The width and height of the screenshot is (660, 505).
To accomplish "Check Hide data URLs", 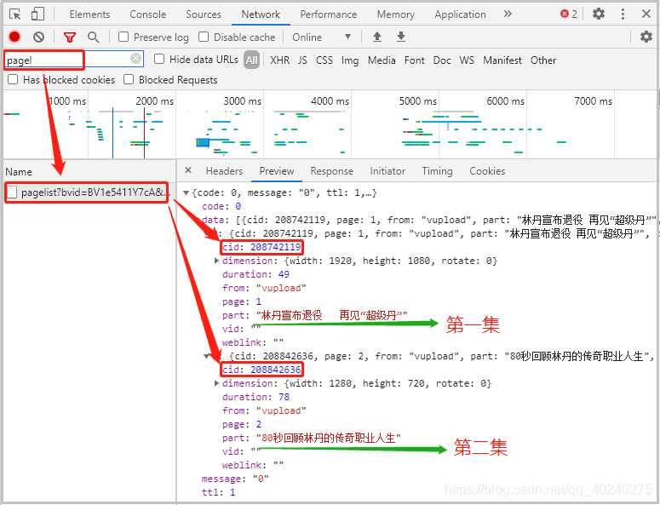I will pos(159,59).
